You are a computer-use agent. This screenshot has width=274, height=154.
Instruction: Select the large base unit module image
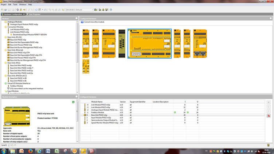click(x=149, y=43)
